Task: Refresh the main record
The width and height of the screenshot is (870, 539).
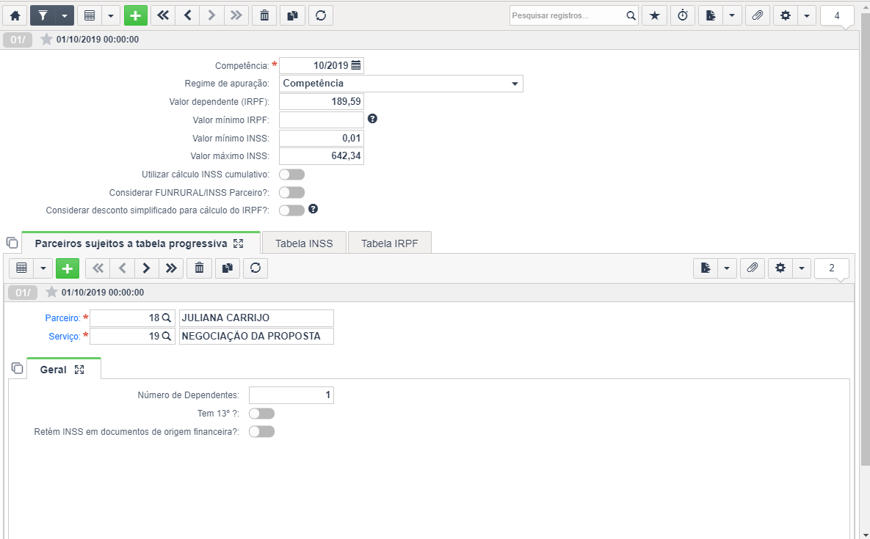Action: 321,15
